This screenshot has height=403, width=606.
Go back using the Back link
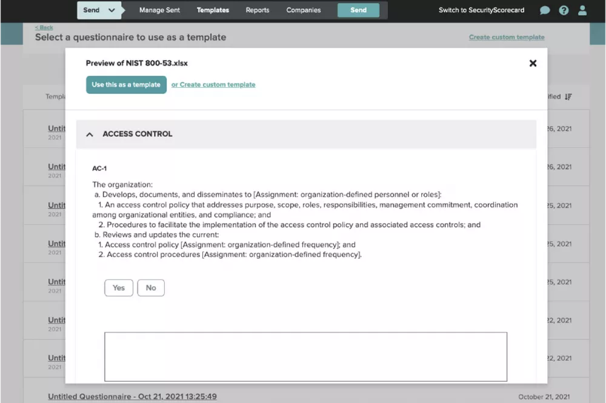tap(44, 27)
